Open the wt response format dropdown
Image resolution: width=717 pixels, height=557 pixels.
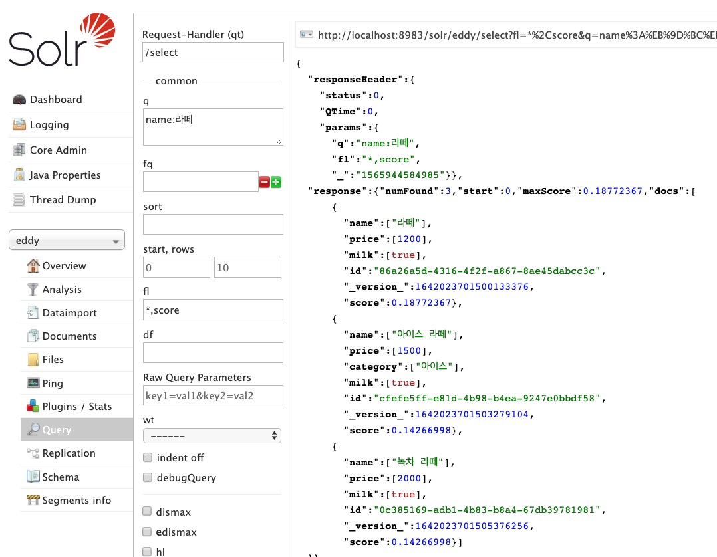tap(212, 435)
